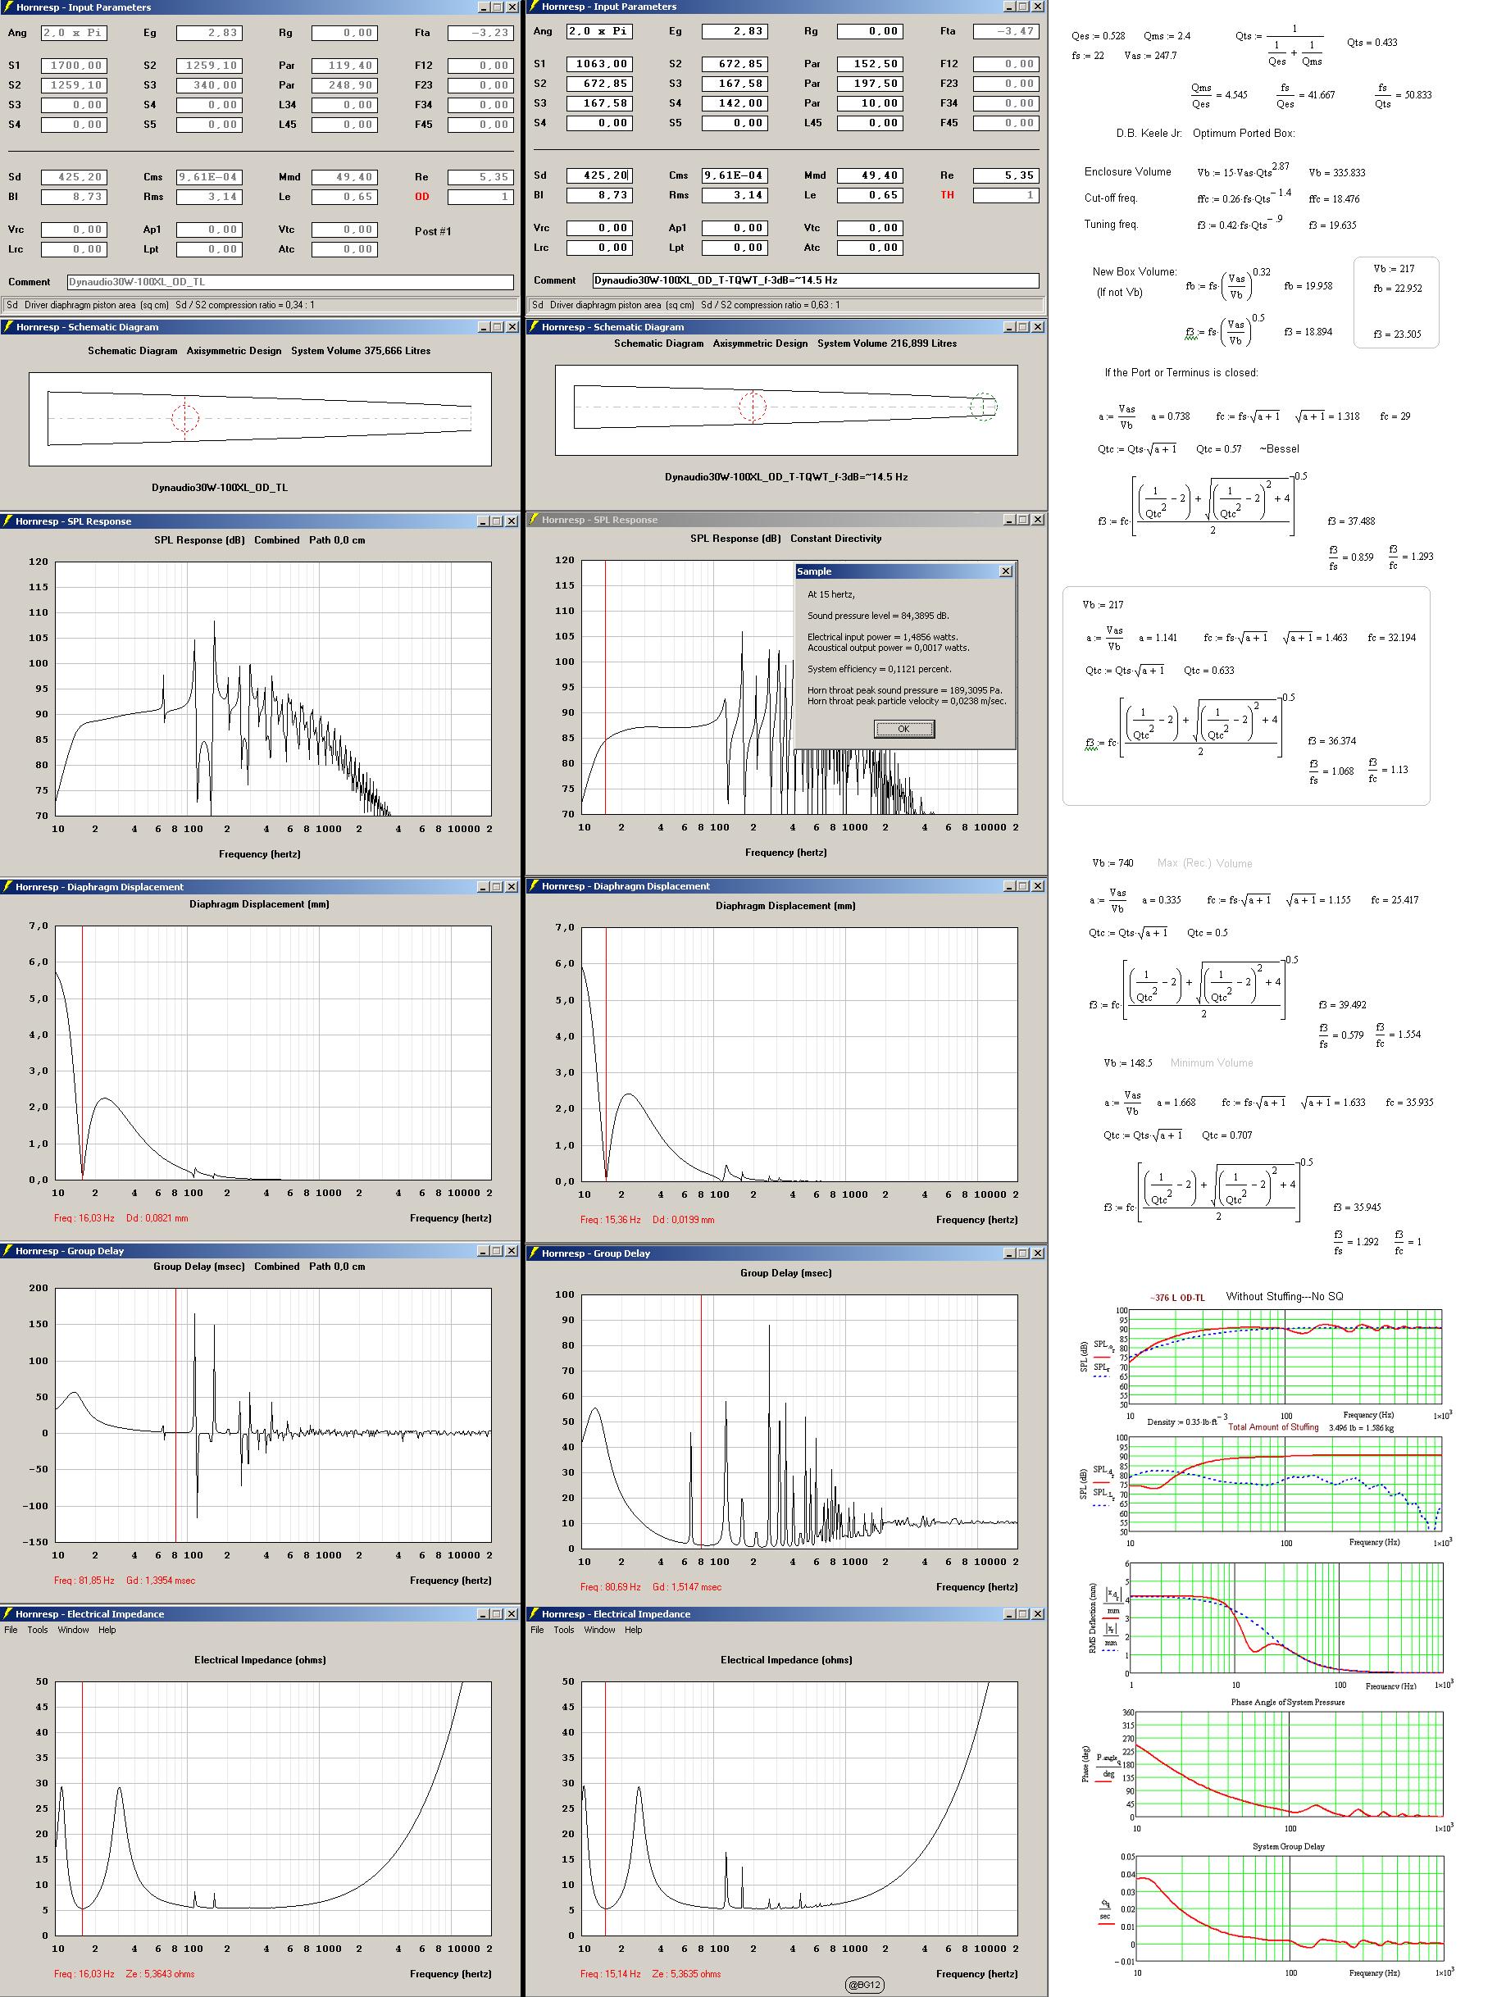
Task: Click the Re 5.35 field in right window
Action: click(x=1006, y=175)
